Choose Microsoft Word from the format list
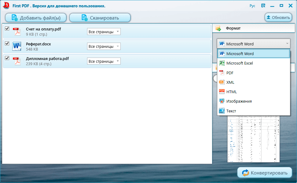This screenshot has height=183, width=297. pos(254,54)
